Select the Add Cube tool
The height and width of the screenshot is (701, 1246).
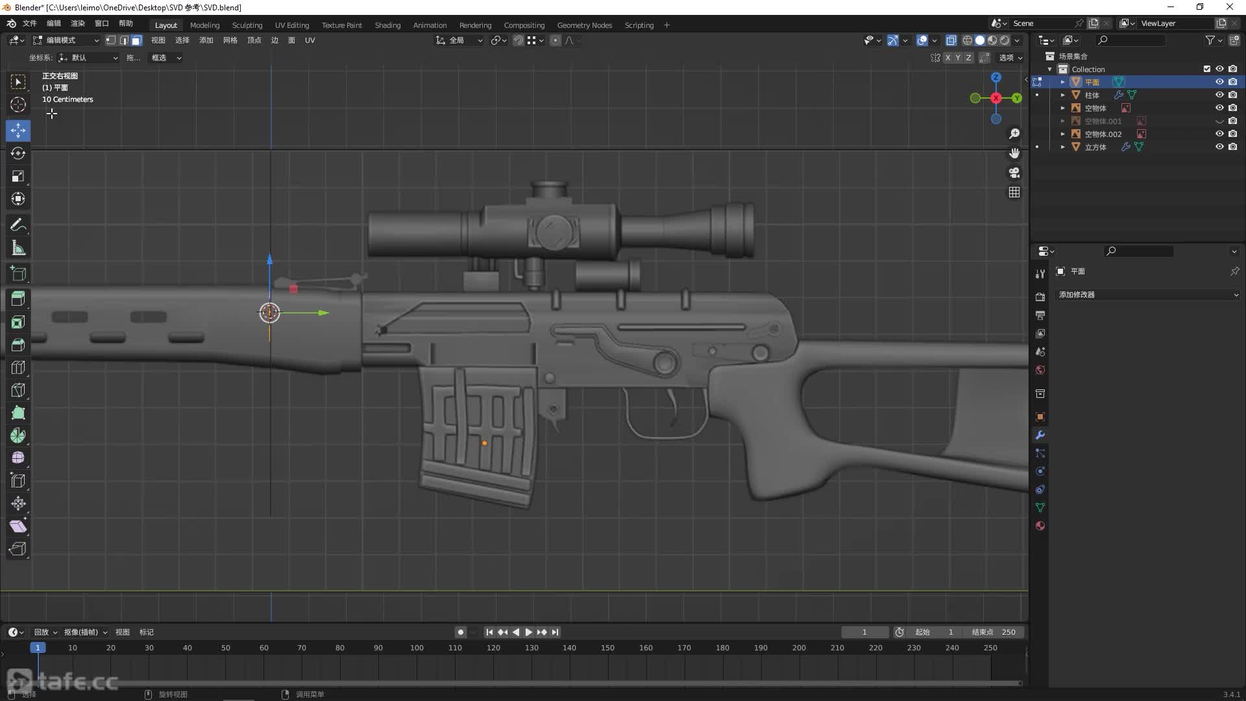(x=18, y=273)
